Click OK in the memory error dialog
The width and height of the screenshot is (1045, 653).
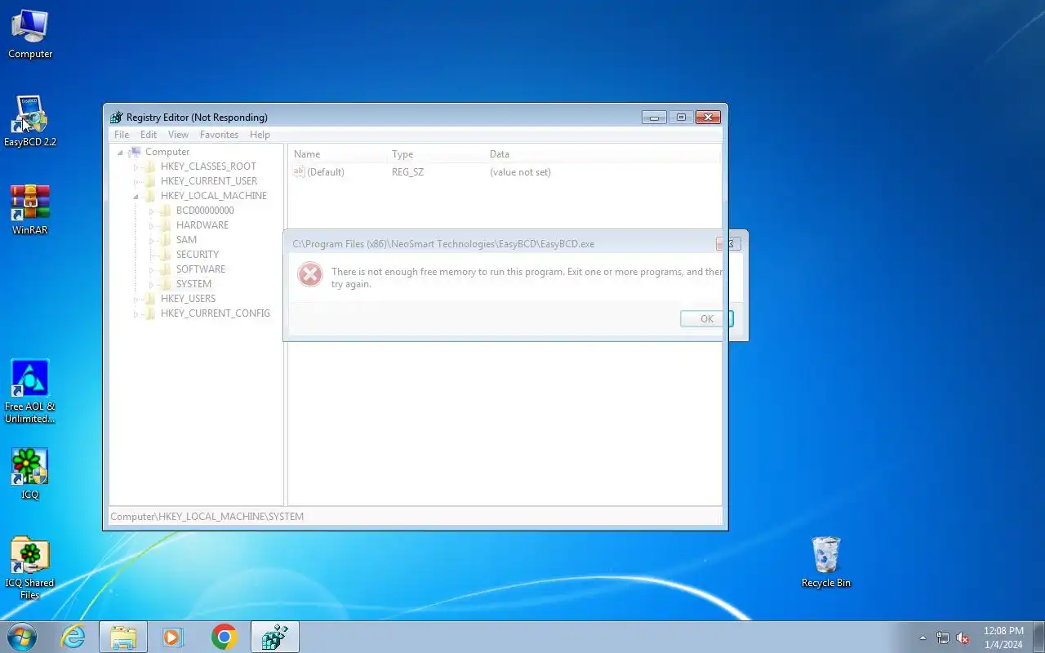click(707, 319)
